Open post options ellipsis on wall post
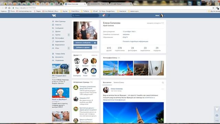The image size is (220, 124). pyautogui.click(x=163, y=89)
